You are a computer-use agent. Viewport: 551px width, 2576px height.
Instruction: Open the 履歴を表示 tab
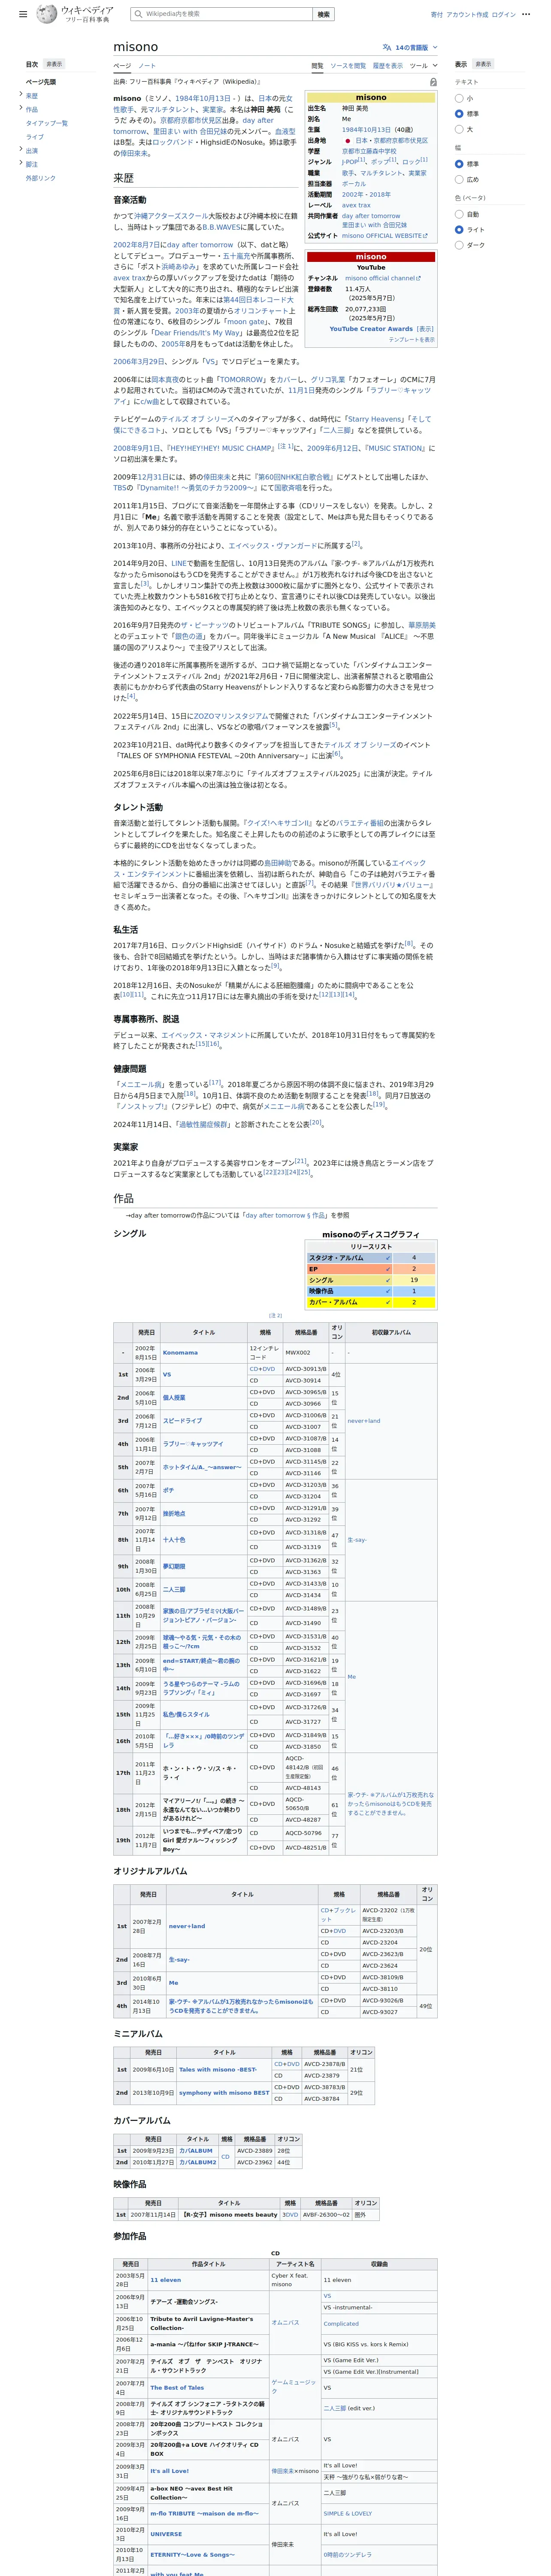click(388, 66)
